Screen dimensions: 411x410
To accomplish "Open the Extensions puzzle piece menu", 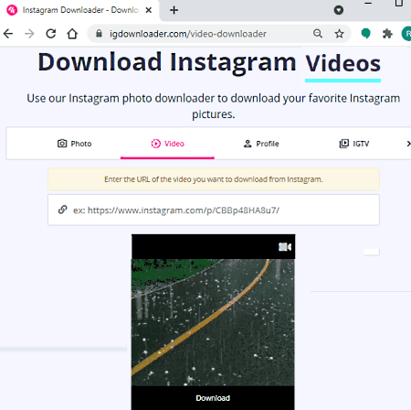I will 387,34.
